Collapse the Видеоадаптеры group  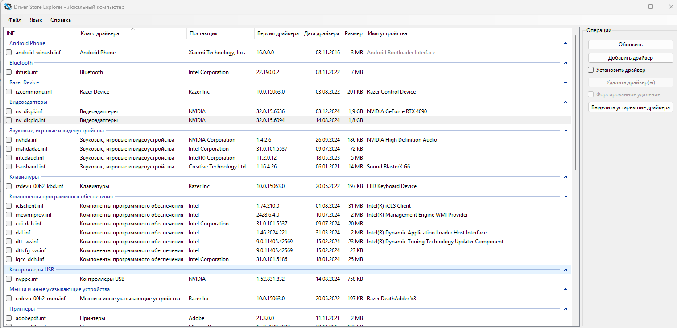(566, 102)
